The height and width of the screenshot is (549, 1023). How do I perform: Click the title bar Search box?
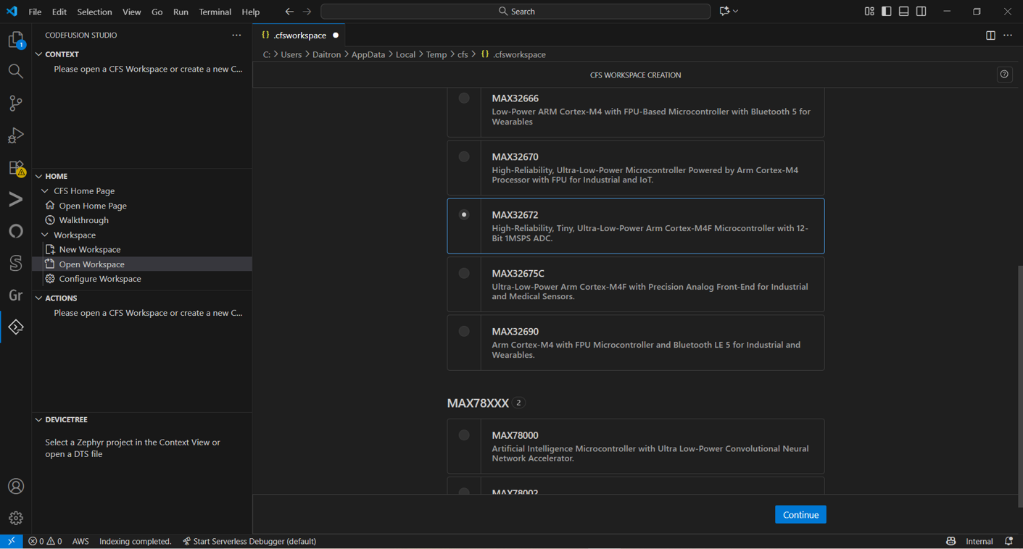coord(515,12)
